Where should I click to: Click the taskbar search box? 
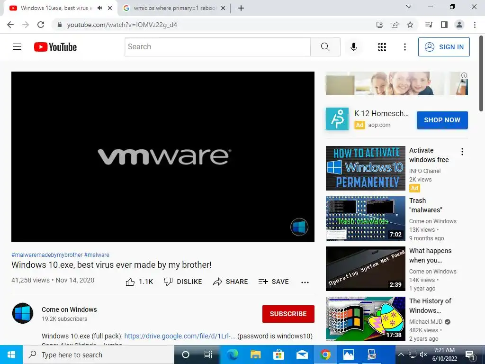pos(99,355)
